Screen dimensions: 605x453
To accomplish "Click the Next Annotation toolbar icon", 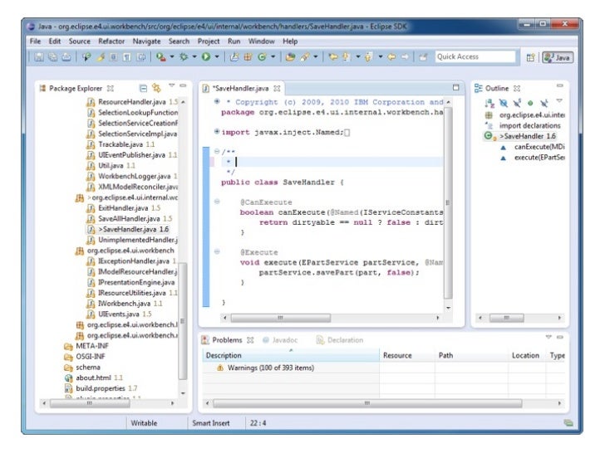I will click(346, 57).
